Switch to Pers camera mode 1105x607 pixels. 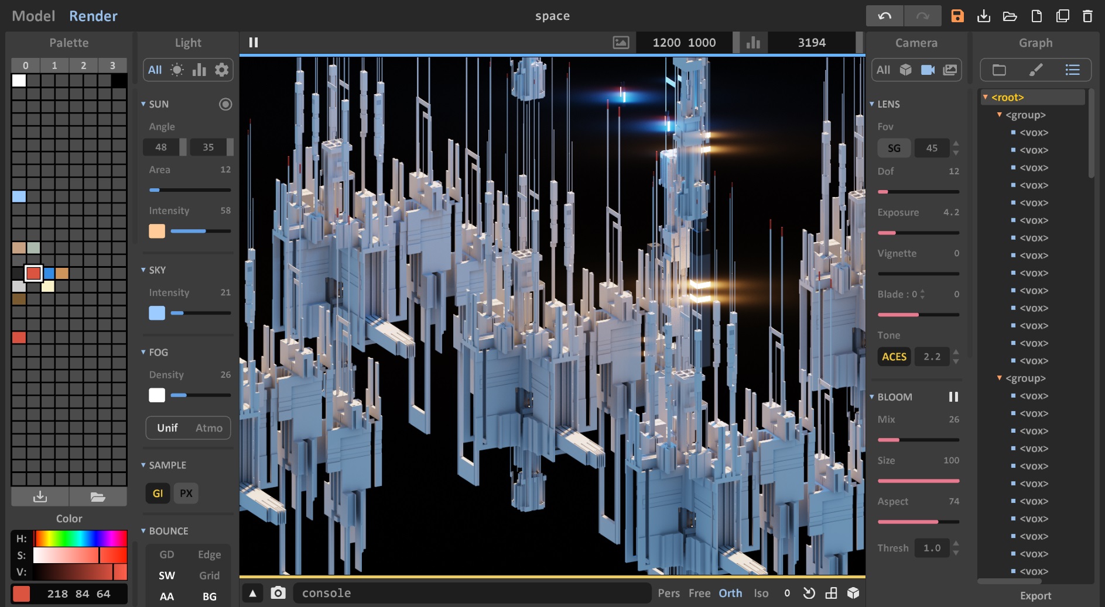click(x=669, y=593)
